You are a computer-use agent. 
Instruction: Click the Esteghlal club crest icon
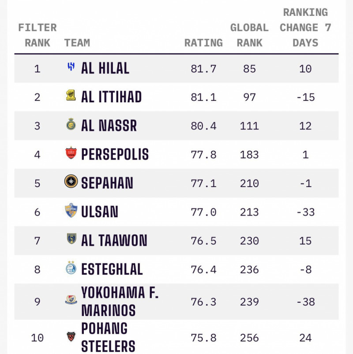(71, 268)
